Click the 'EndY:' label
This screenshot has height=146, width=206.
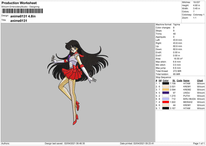tap(159, 55)
